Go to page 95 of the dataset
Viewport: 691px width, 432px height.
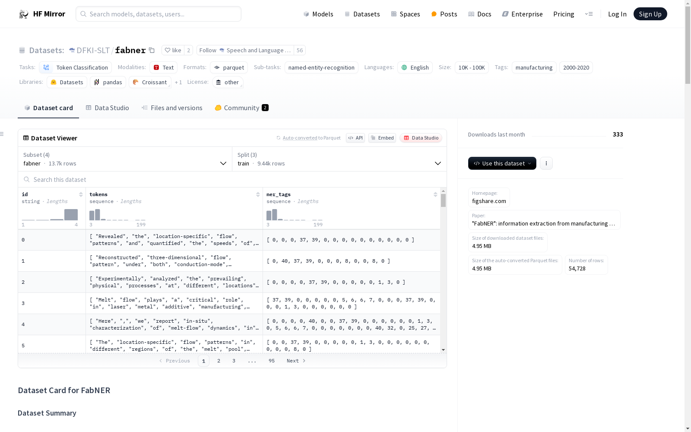click(x=272, y=361)
